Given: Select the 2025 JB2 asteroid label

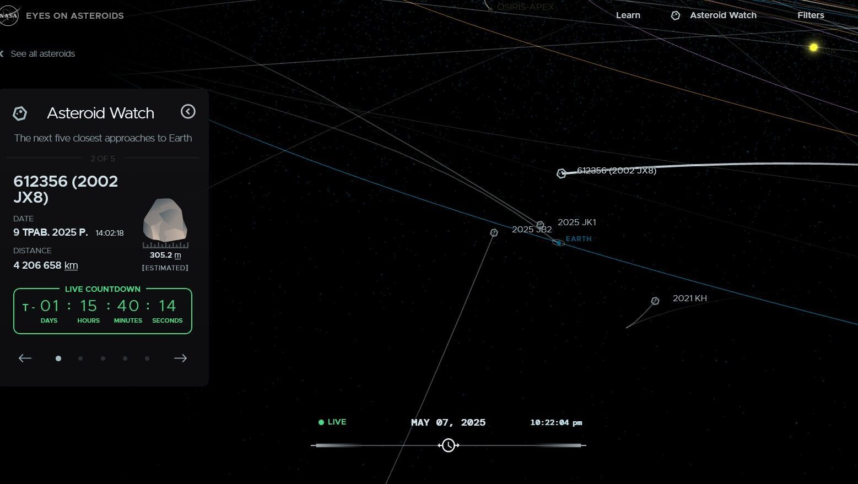Looking at the screenshot, I should pos(532,230).
